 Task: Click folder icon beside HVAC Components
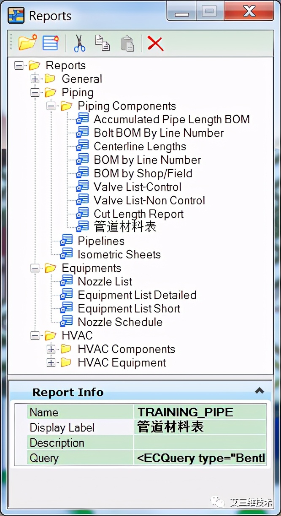pyautogui.click(x=66, y=349)
